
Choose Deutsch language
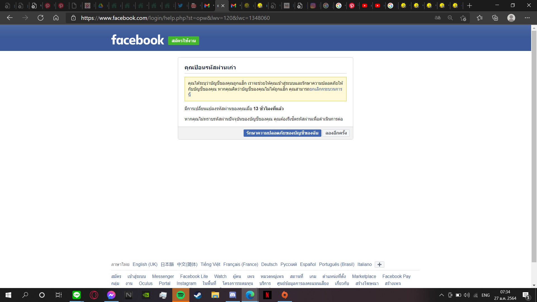[269, 264]
